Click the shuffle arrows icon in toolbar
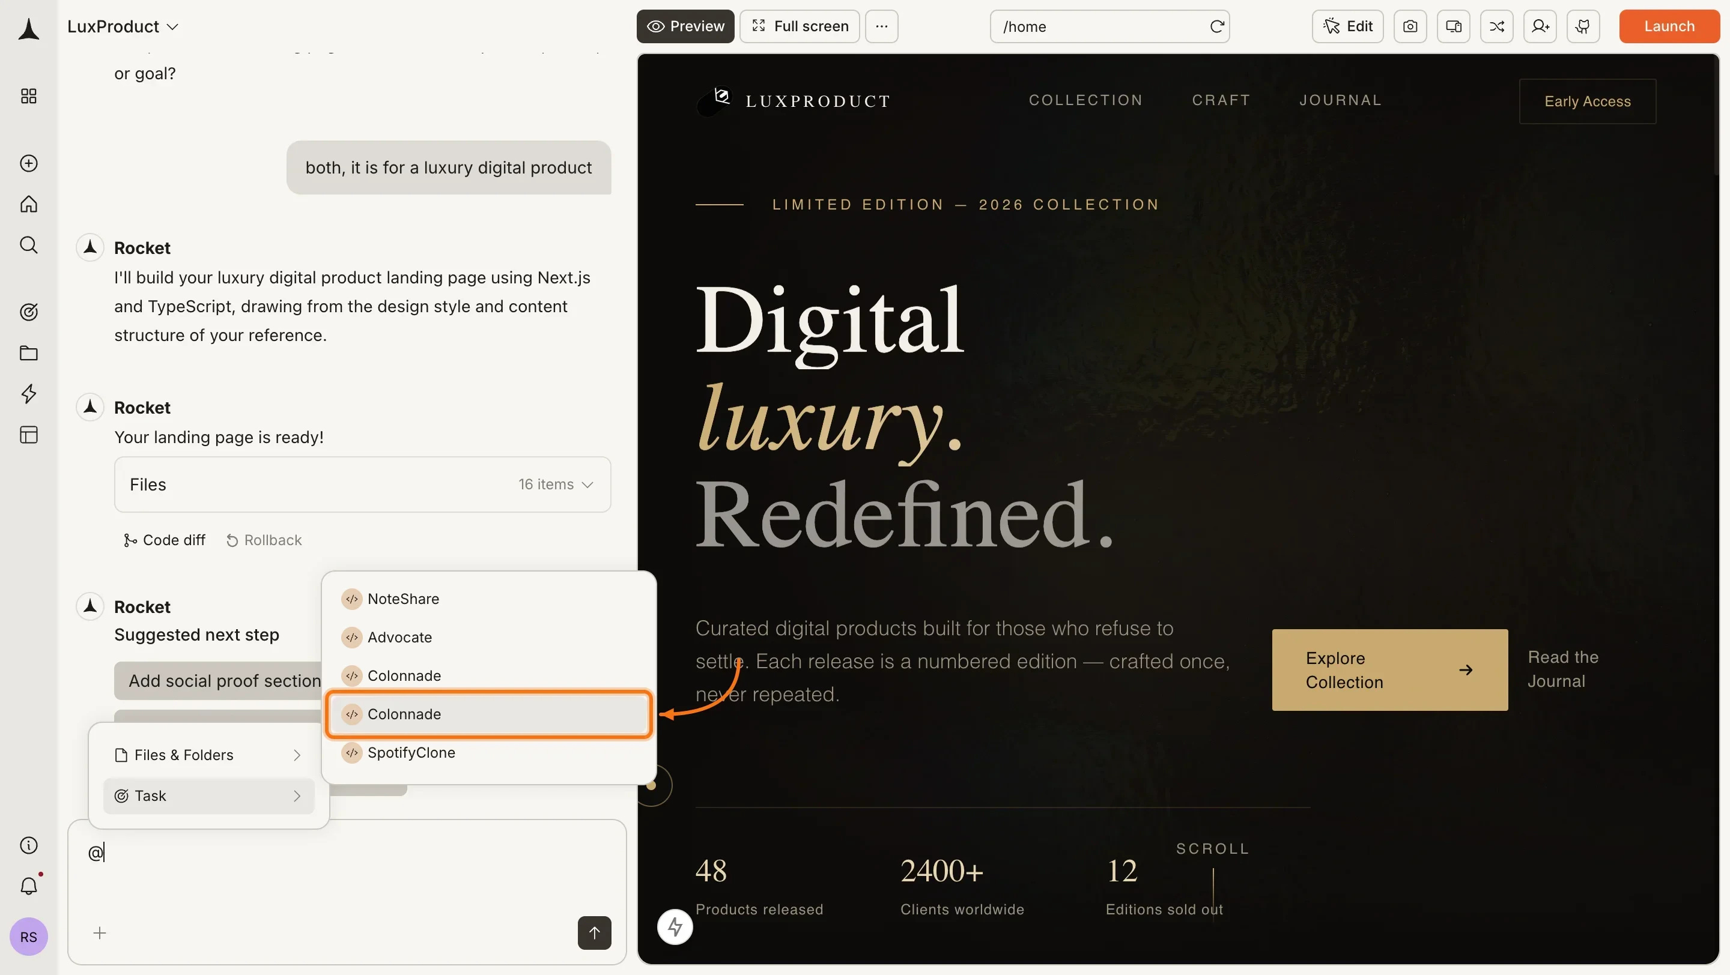This screenshot has height=975, width=1730. point(1496,26)
